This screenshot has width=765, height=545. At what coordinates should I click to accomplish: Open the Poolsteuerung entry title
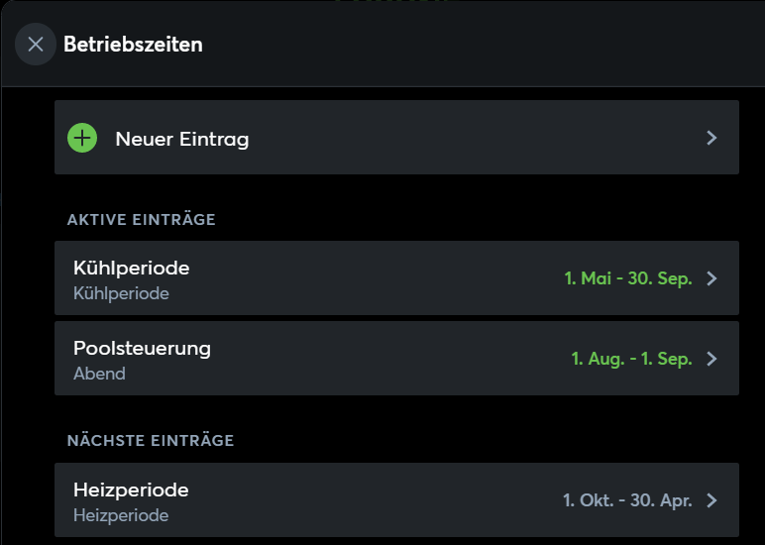click(x=142, y=348)
